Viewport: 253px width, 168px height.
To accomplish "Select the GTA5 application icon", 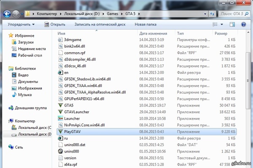I will [60, 105].
